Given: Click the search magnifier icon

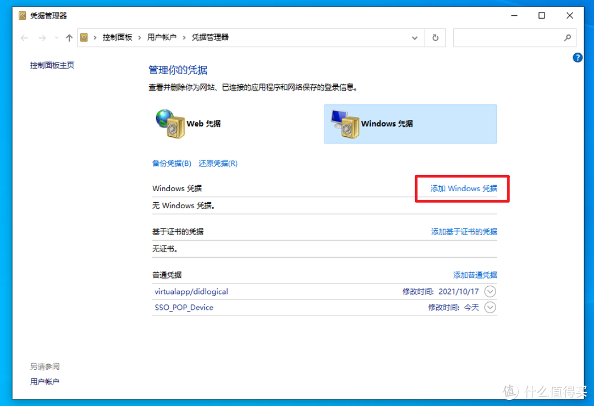Looking at the screenshot, I should 567,38.
